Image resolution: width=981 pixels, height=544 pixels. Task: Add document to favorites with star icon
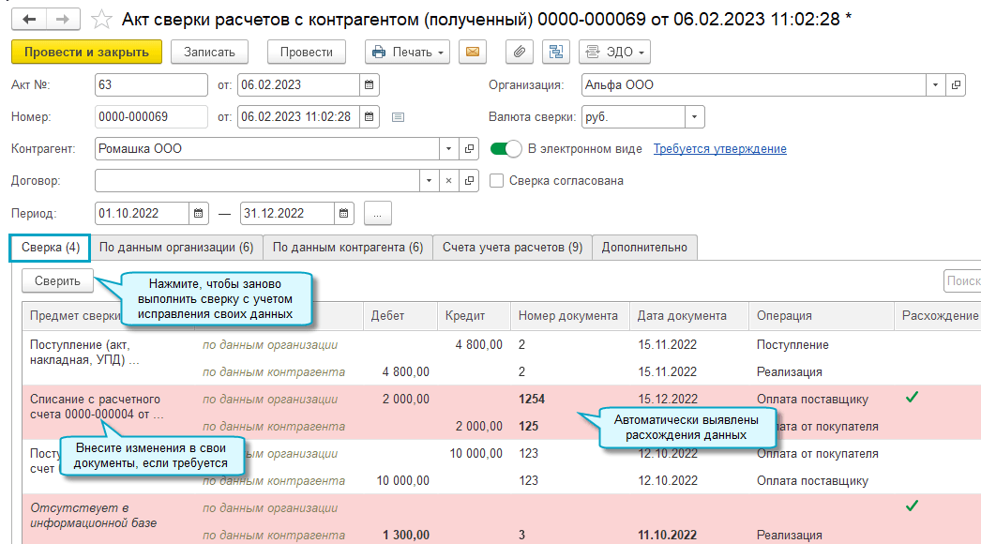[101, 20]
